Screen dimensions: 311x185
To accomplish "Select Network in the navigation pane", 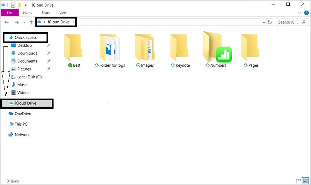I will pos(22,135).
